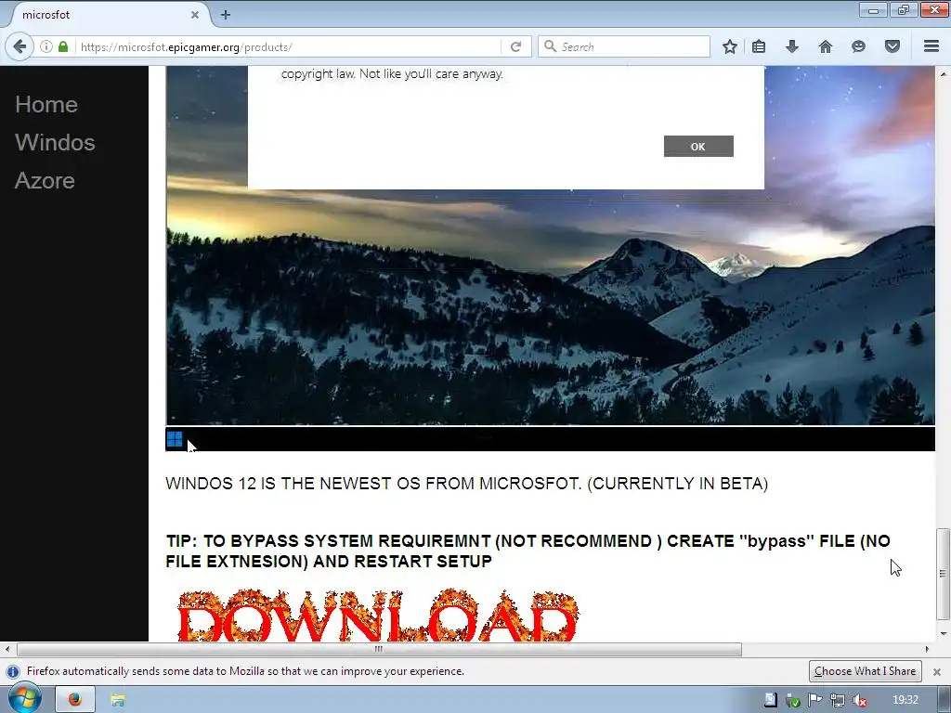The width and height of the screenshot is (951, 713).
Task: Open the Home link in the sidebar
Action: (46, 104)
